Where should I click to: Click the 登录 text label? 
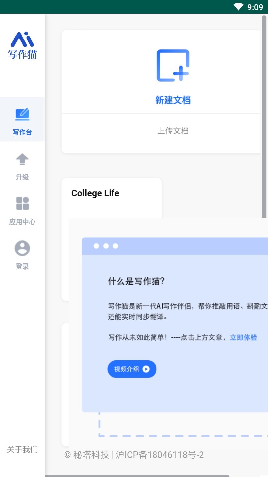coord(22,267)
